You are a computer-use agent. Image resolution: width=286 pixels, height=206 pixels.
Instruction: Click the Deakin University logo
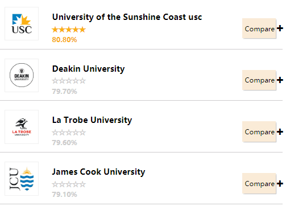pos(22,75)
